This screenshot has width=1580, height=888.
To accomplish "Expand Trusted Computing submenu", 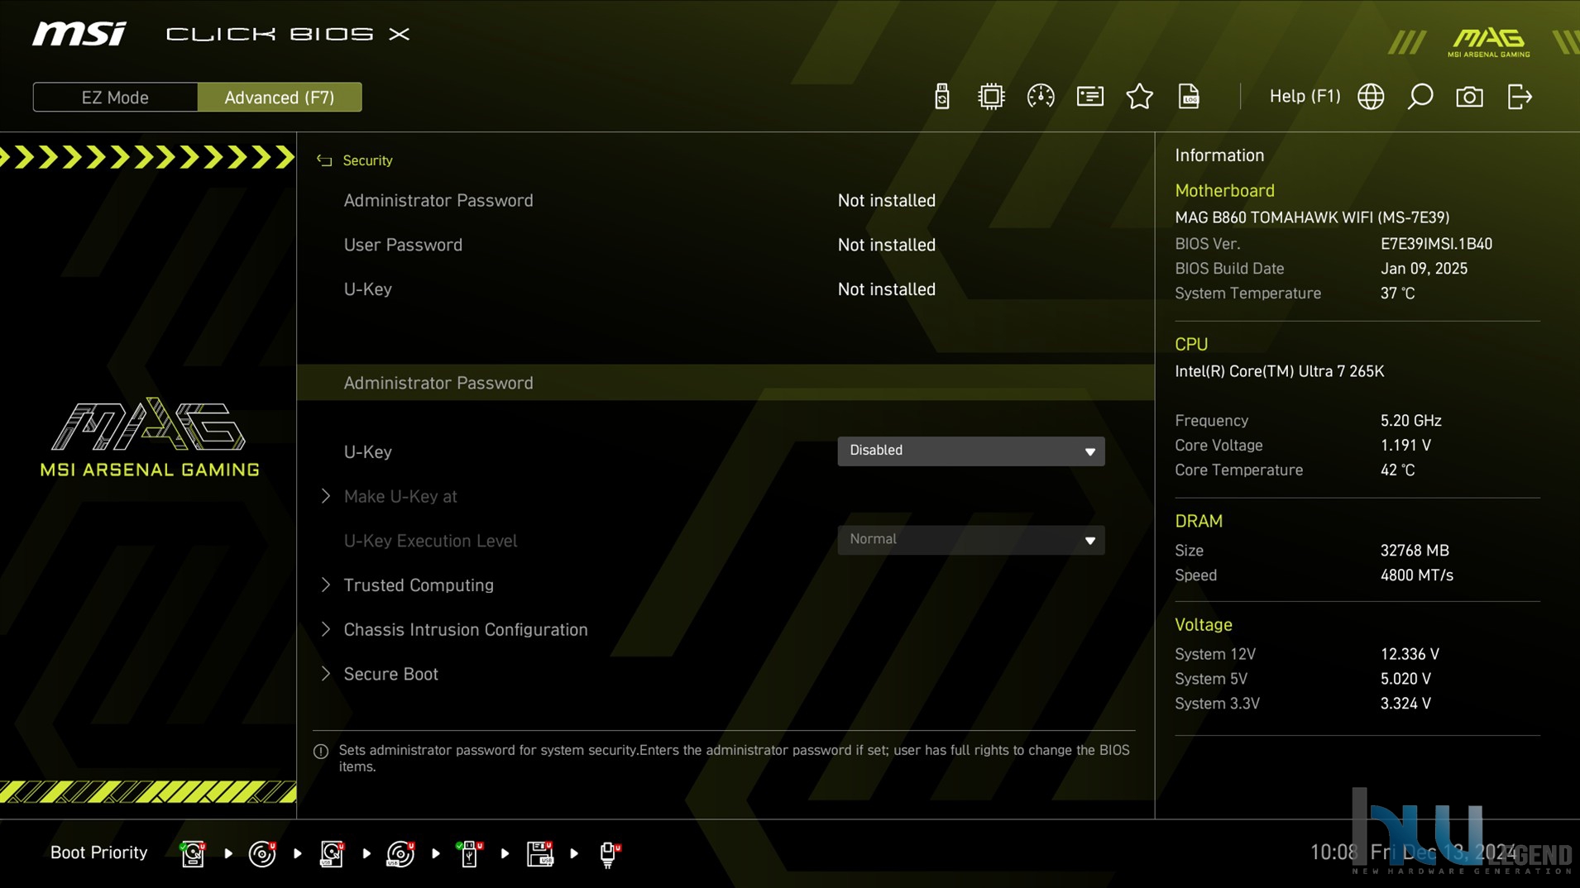I will (x=419, y=585).
